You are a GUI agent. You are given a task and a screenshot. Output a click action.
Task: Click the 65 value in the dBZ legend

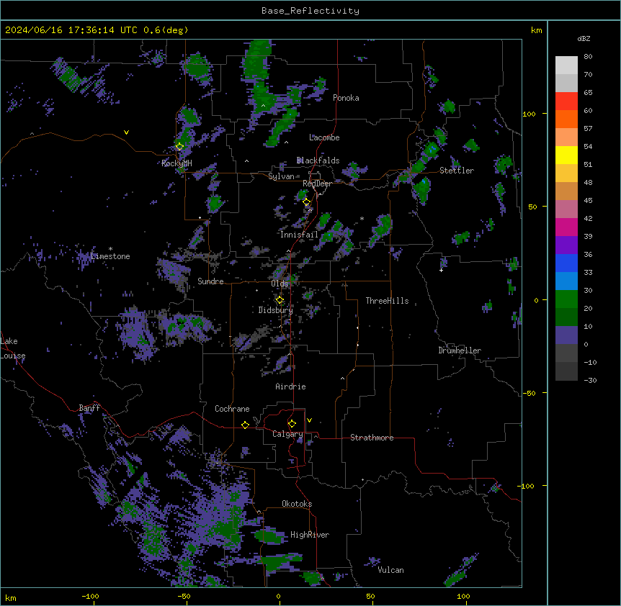(x=588, y=93)
